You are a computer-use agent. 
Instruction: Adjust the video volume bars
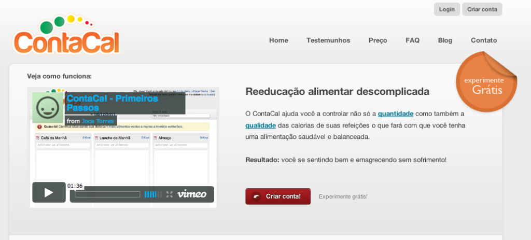point(153,194)
